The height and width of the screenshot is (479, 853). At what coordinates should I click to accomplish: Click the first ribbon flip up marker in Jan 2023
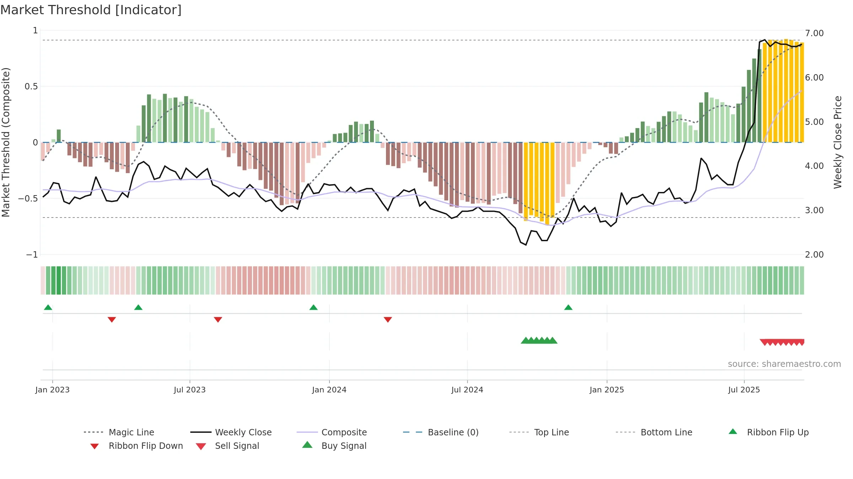[x=48, y=307]
